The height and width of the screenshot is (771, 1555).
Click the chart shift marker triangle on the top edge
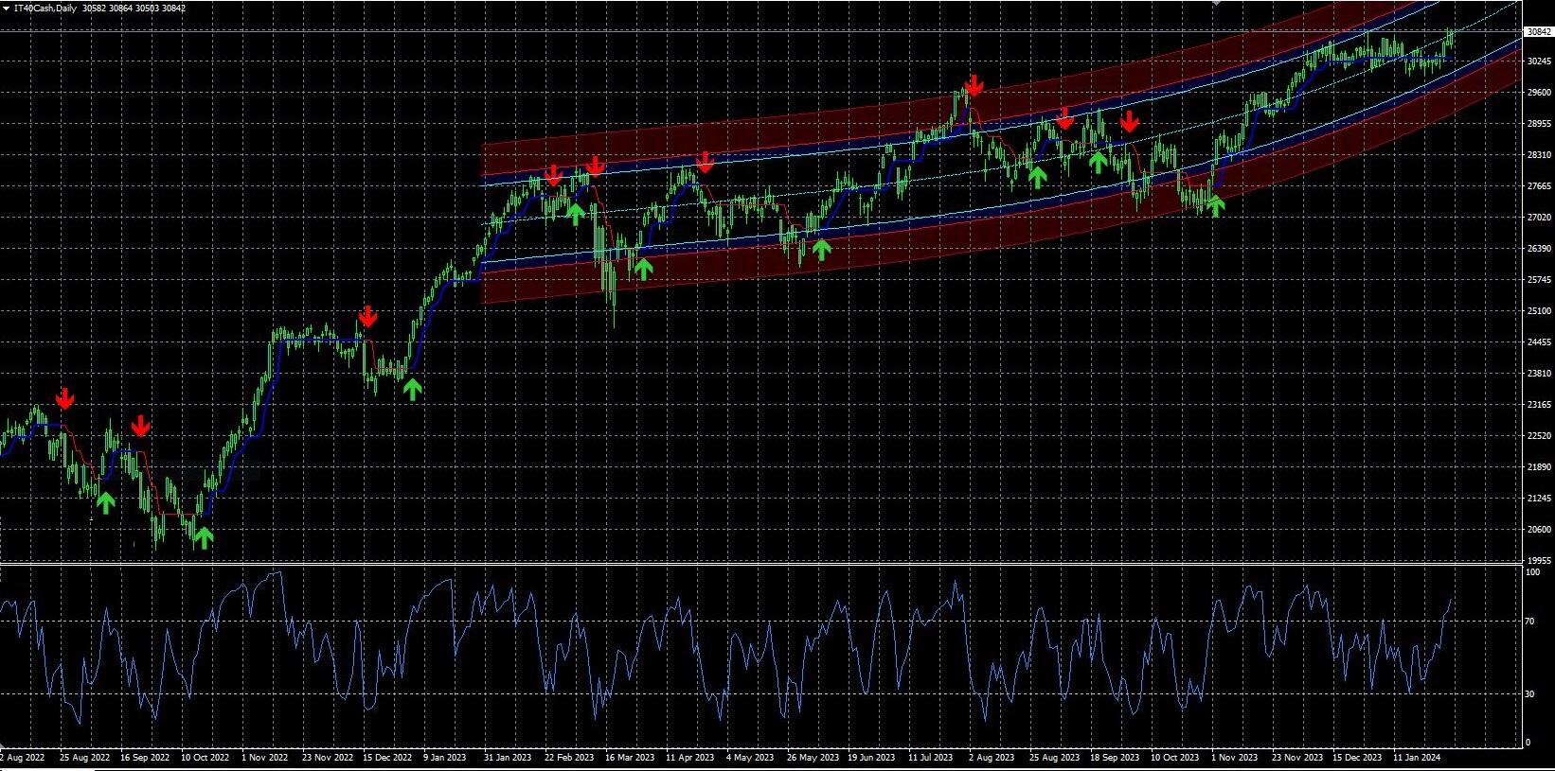[x=1217, y=3]
